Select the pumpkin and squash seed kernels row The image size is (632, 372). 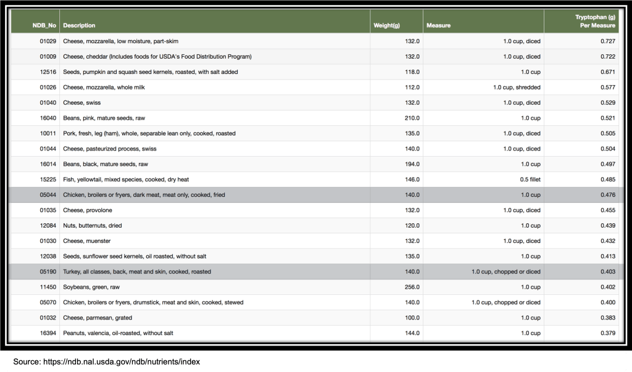[150, 72]
